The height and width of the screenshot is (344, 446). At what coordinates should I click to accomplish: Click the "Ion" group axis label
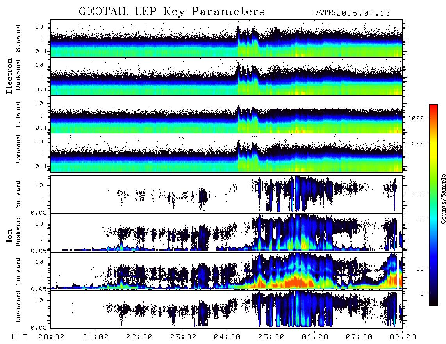click(x=9, y=235)
